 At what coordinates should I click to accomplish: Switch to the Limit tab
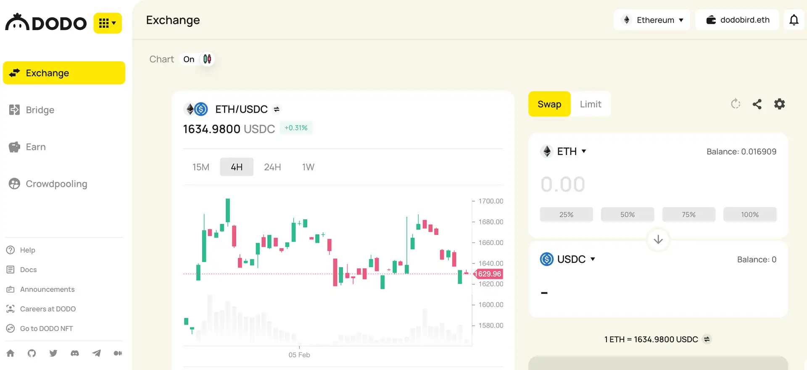591,104
